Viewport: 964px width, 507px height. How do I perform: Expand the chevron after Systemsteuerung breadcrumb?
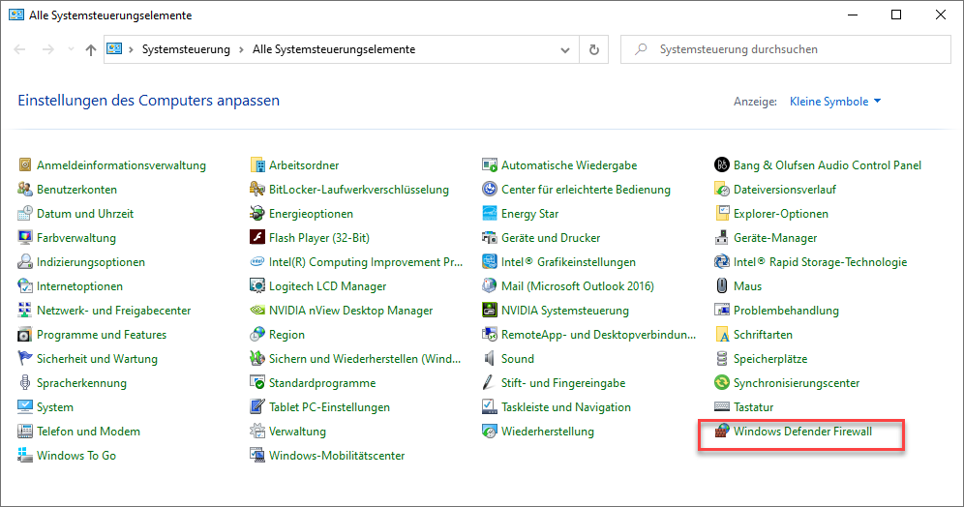[x=241, y=49]
